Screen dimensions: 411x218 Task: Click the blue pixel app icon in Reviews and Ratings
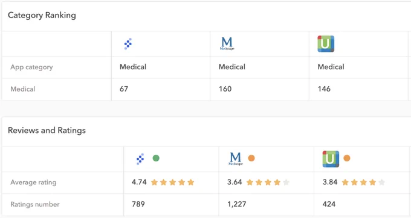140,159
